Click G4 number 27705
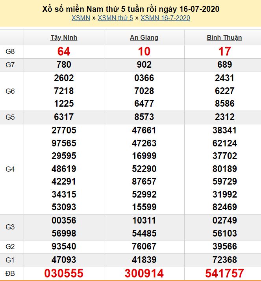261x281 pixels. click(64, 130)
